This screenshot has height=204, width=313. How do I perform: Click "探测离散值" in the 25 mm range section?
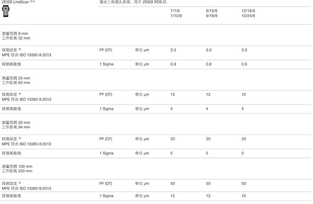tap(11, 109)
